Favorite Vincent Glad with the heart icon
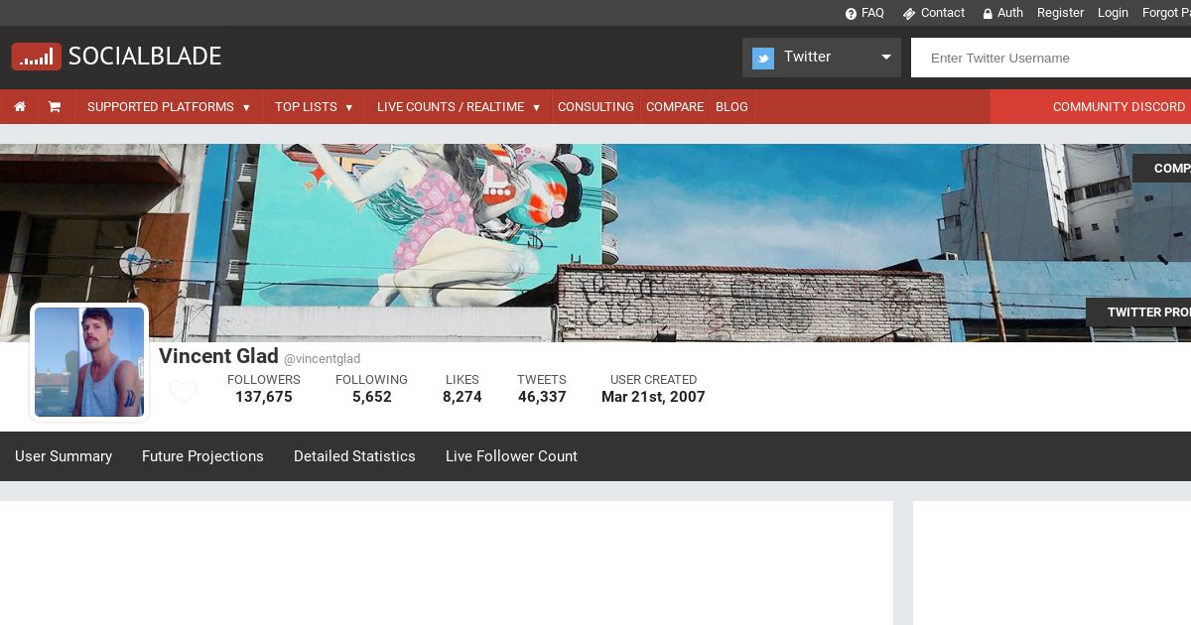1191x625 pixels. 183,392
